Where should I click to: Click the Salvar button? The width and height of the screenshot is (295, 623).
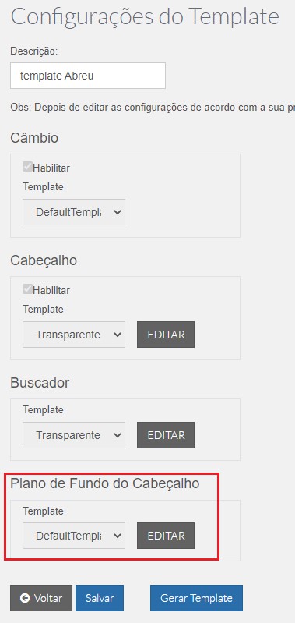pos(100,598)
